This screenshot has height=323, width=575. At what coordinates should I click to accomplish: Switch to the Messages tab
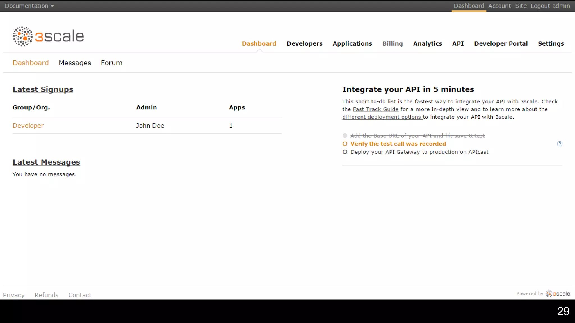pos(75,63)
